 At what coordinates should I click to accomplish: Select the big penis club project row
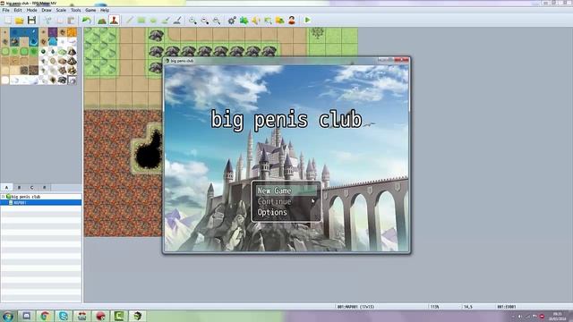tap(41, 197)
